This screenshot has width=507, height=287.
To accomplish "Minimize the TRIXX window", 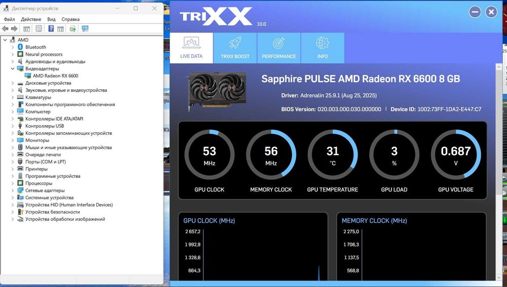I will [475, 12].
